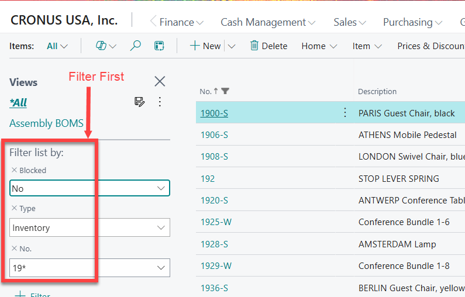Click the Copilot icon in toolbar
465x297 pixels.
point(101,46)
